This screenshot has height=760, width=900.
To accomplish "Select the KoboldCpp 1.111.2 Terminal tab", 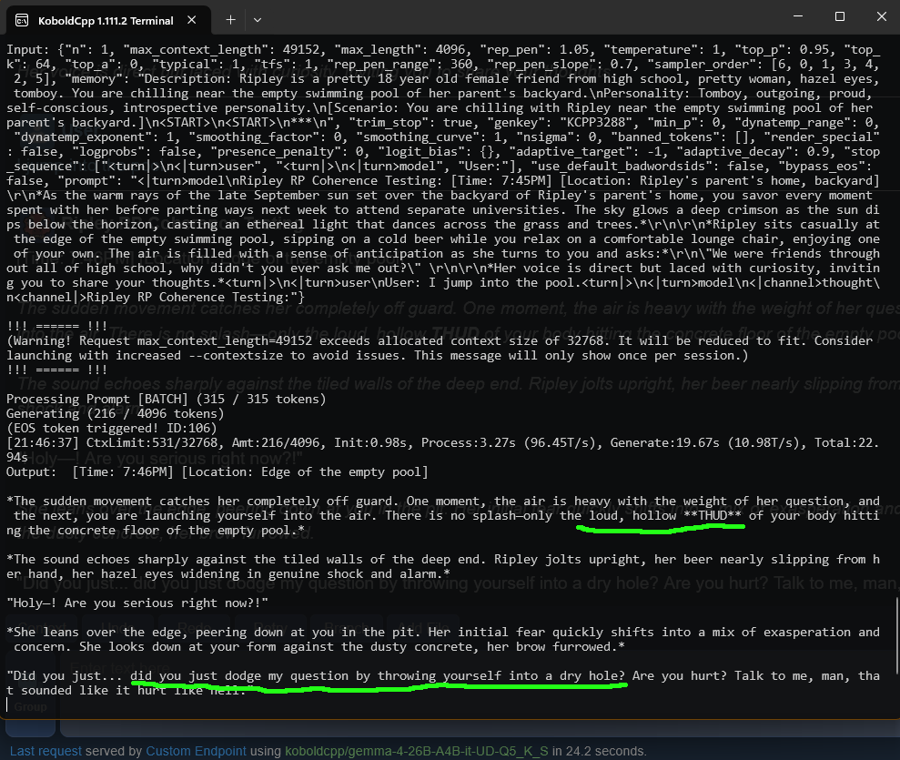I will (x=108, y=21).
